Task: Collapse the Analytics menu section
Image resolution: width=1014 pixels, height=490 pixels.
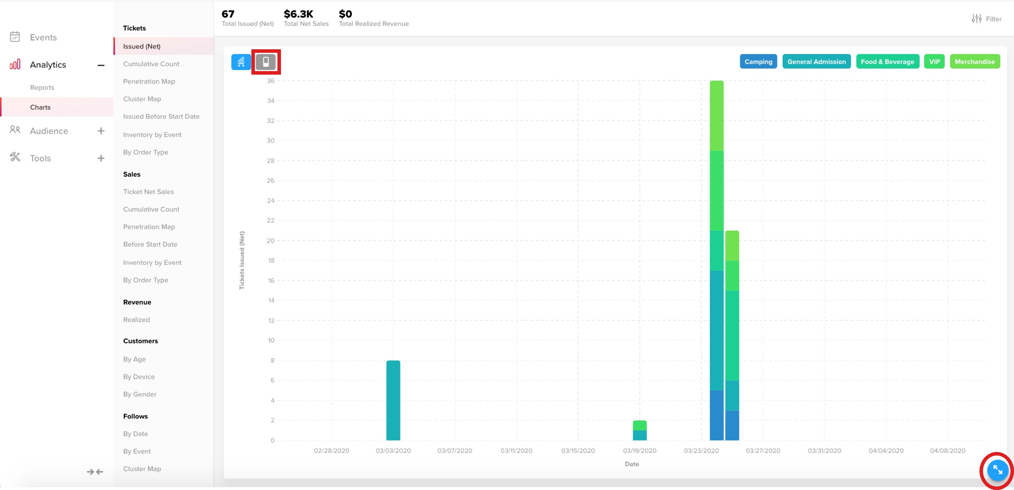Action: pos(101,65)
